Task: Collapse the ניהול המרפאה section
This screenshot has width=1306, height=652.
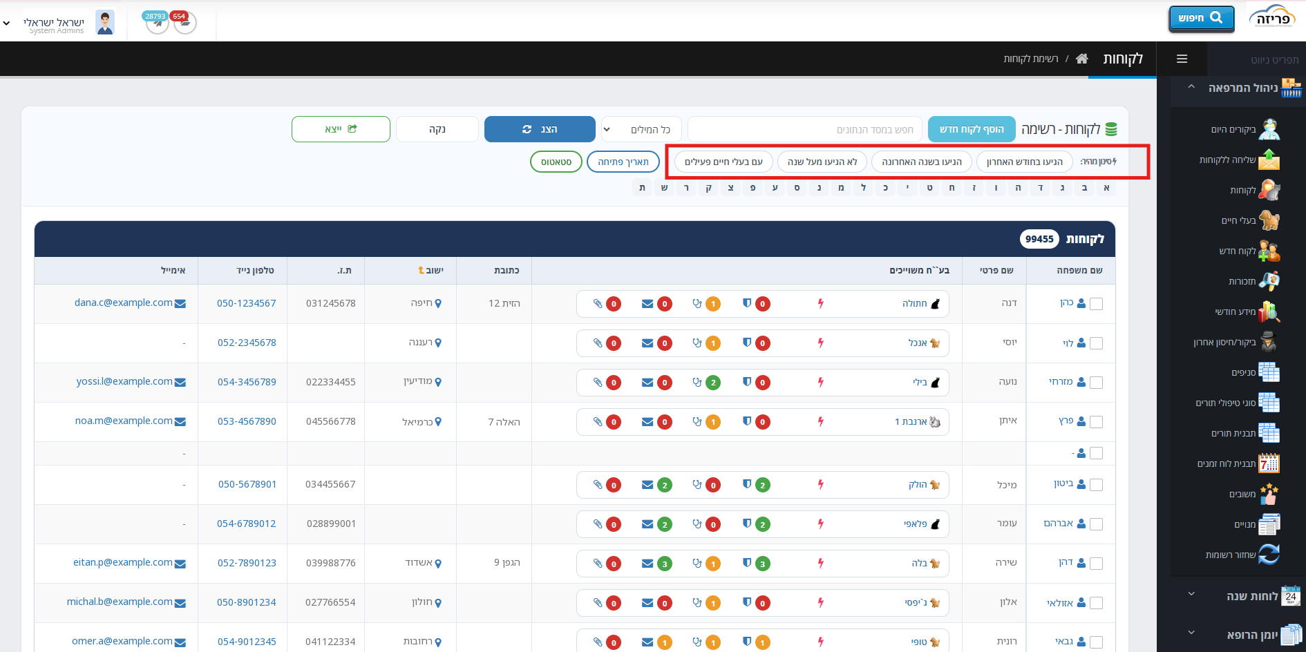Action: point(1191,87)
